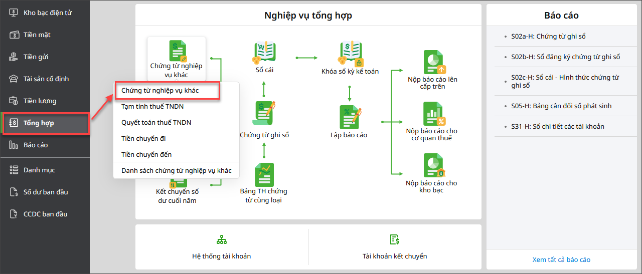This screenshot has width=642, height=274.
Task: Open the Sổ cái book icon
Action: [264, 53]
